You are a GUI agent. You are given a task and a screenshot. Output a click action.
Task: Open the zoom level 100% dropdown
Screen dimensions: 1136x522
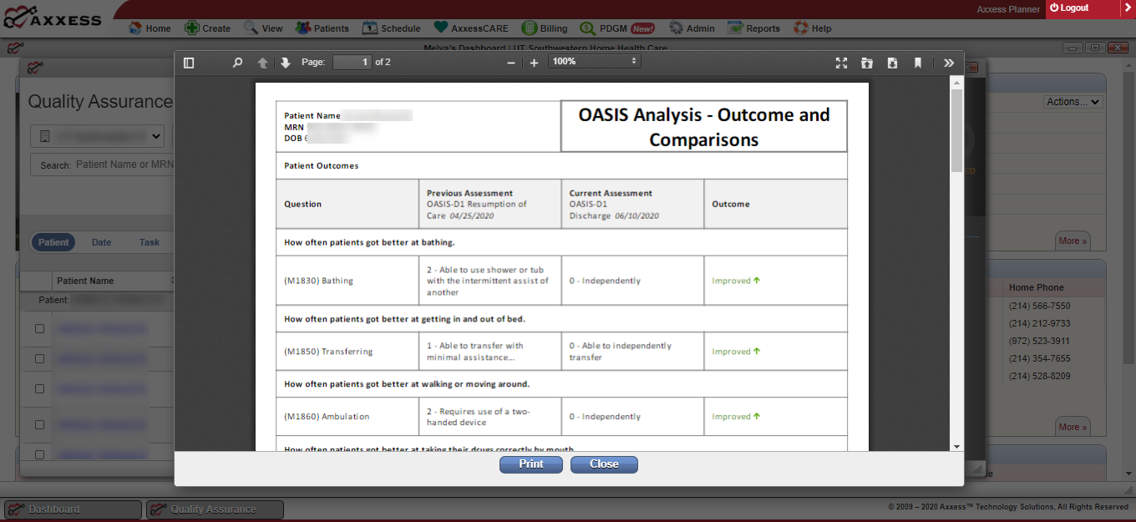pos(594,62)
